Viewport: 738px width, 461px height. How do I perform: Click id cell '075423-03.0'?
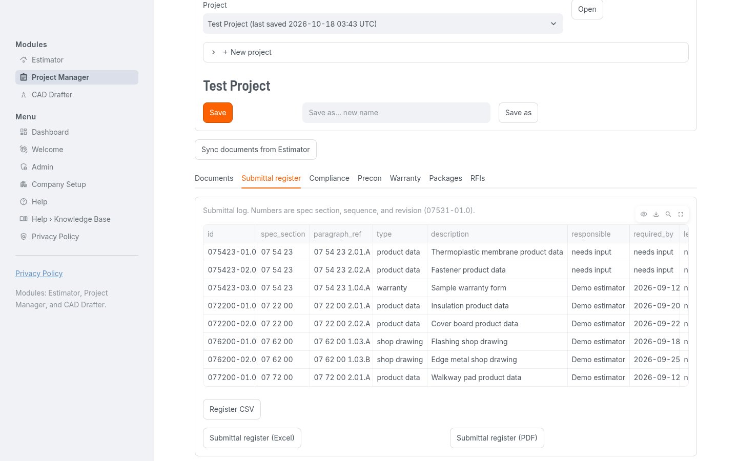pos(230,288)
